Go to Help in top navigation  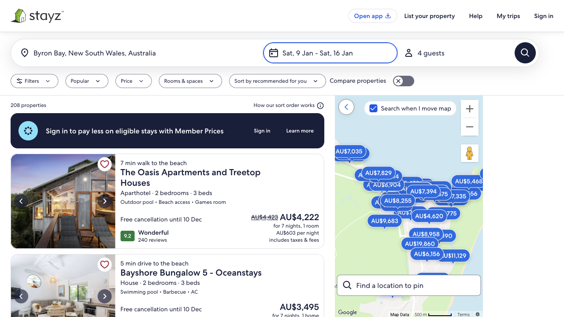point(476,16)
